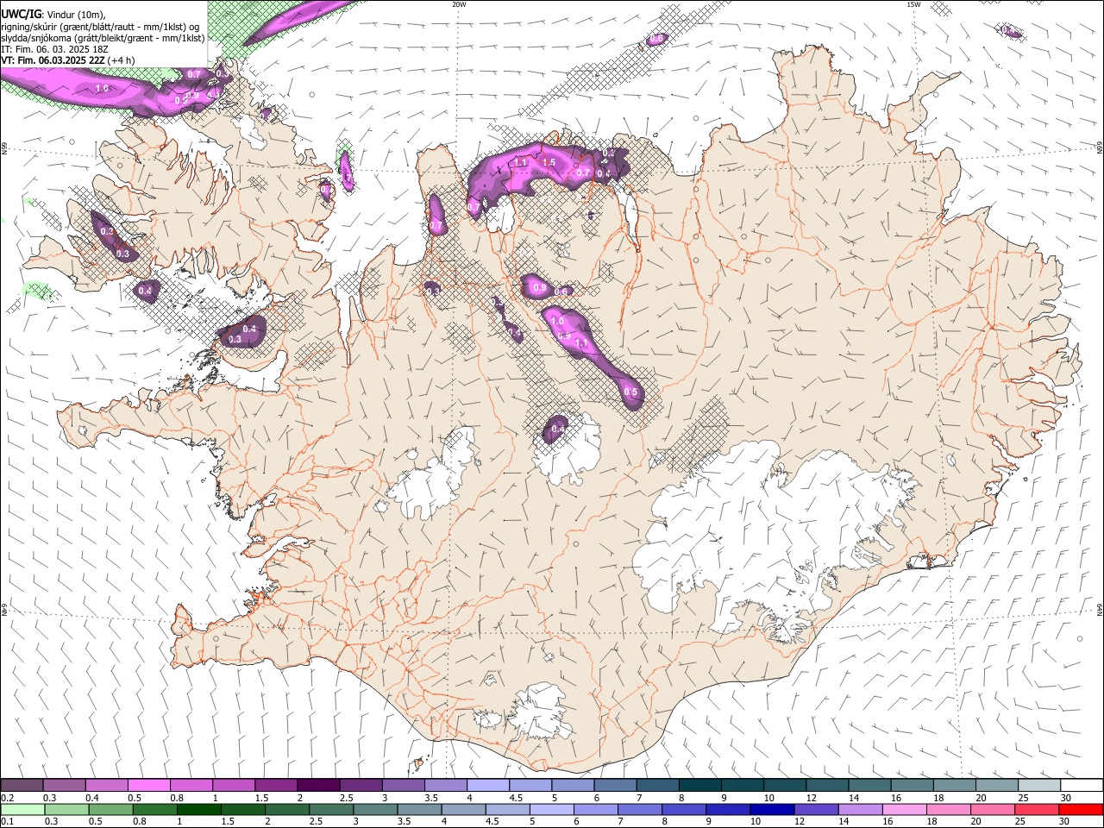Click the darkest green 1–1.5 swatch, lower scale
This screenshot has height=828, width=1104.
pos(198,809)
